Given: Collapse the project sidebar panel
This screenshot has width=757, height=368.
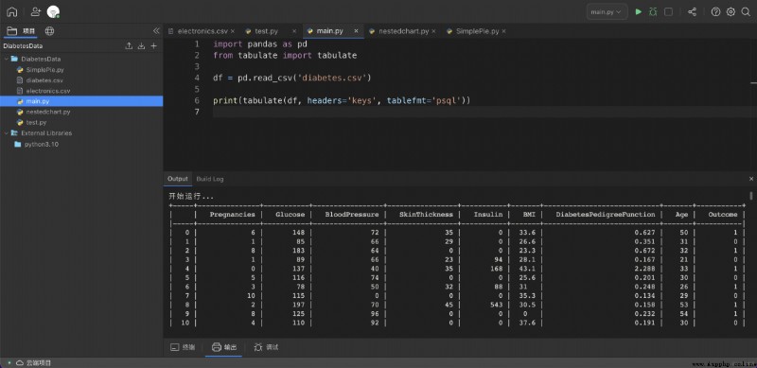Looking at the screenshot, I should click(156, 31).
